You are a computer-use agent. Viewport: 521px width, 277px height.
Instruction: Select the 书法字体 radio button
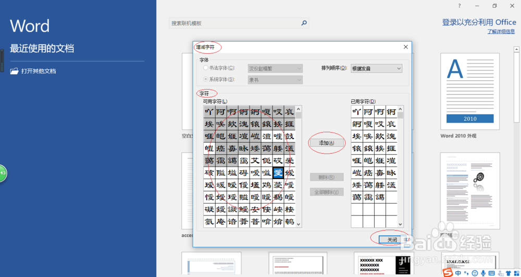[205, 68]
